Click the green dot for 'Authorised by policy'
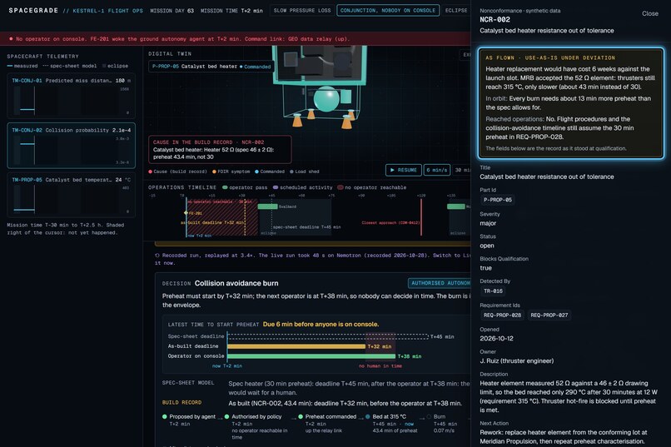671x447 pixels. pos(226,417)
